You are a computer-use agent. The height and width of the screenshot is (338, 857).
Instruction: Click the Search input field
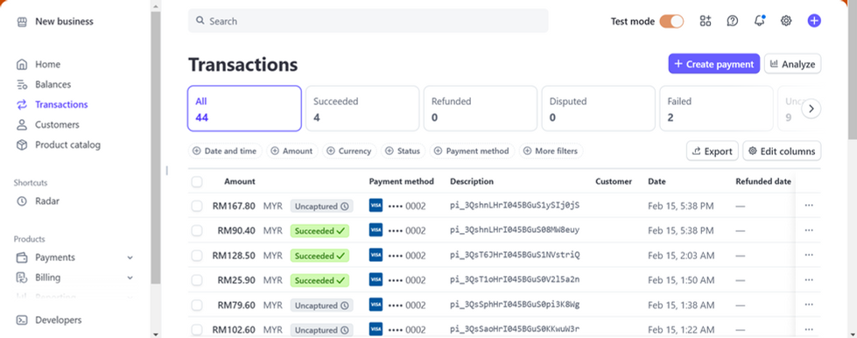[368, 21]
